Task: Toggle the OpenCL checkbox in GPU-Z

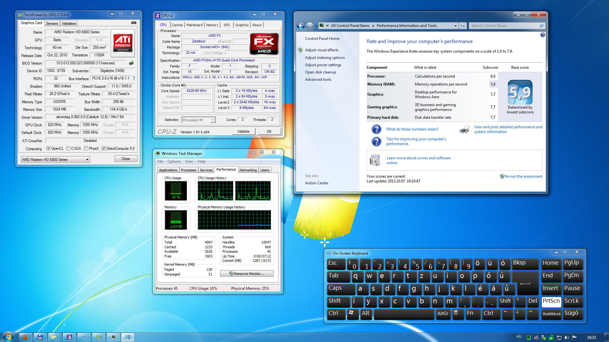Action: 48,149
